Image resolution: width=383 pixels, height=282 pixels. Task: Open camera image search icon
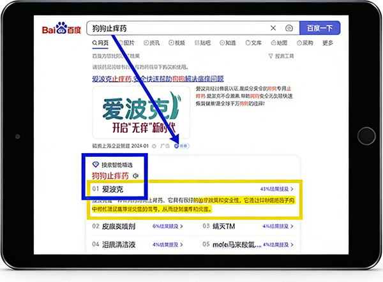coord(289,28)
